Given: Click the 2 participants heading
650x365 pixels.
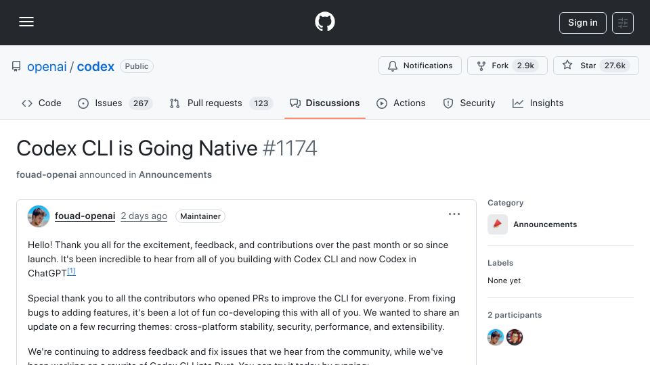Looking at the screenshot, I should (x=515, y=315).
